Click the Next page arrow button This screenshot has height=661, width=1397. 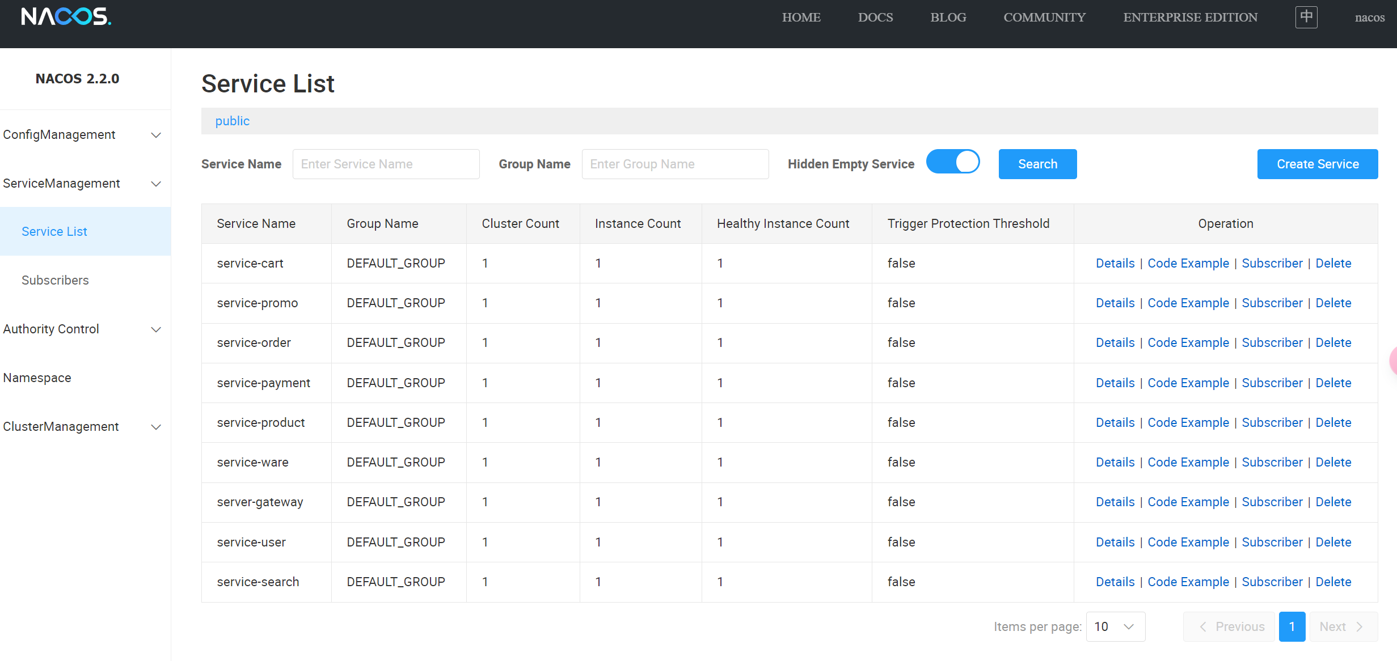[1343, 626]
